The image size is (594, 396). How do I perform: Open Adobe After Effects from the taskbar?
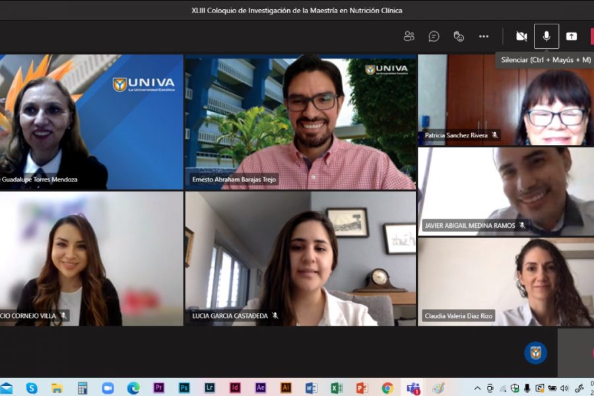click(260, 387)
